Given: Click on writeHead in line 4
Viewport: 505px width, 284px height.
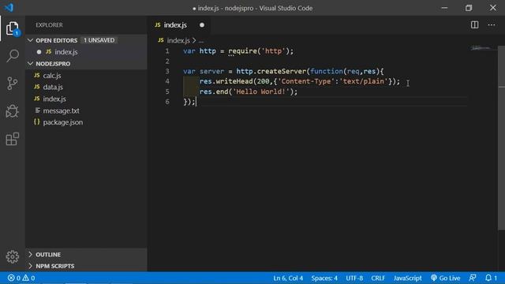Looking at the screenshot, I should coord(234,81).
